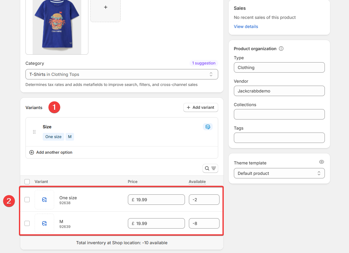This screenshot has height=253, width=349.
Task: Click variant SKU 92639
Action: pyautogui.click(x=65, y=227)
